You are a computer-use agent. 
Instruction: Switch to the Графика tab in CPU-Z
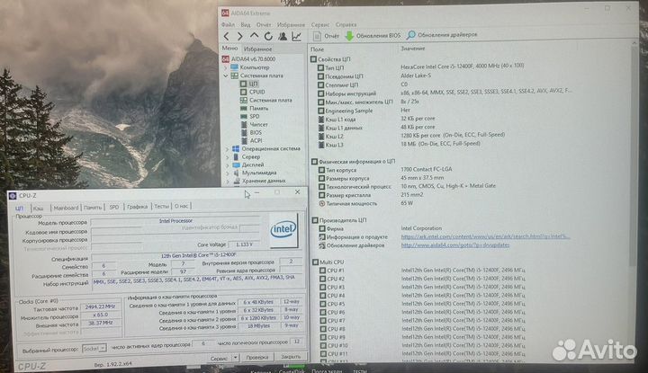137,207
